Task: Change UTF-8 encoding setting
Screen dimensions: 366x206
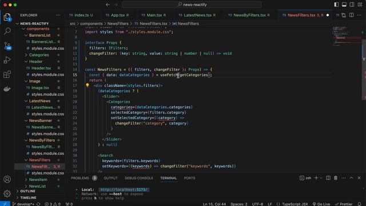Action: point(257,204)
